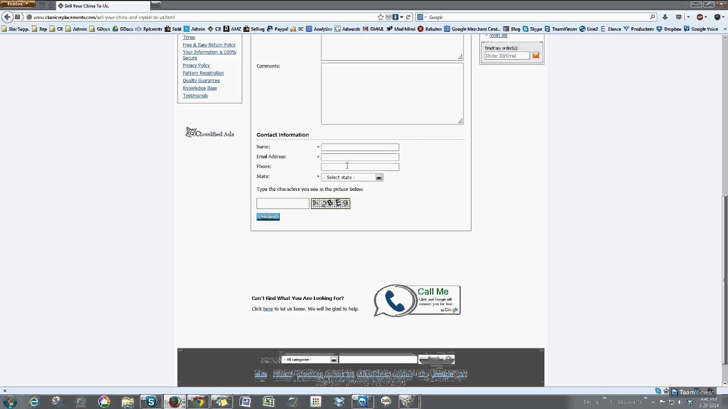Open the Dropbox bookmark
Image resolution: width=728 pixels, height=409 pixels.
[x=669, y=29]
